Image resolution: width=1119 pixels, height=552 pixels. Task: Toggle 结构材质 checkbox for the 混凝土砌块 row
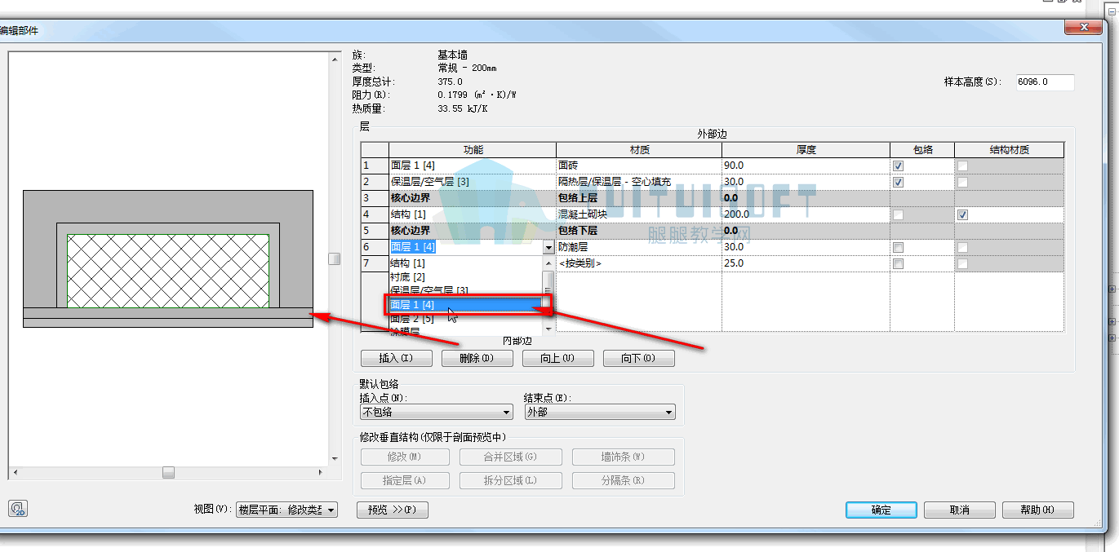963,214
